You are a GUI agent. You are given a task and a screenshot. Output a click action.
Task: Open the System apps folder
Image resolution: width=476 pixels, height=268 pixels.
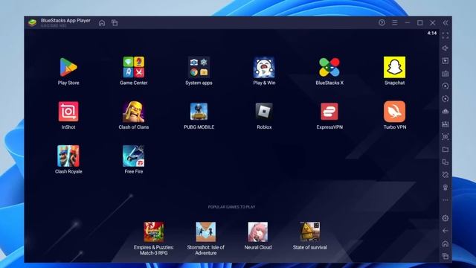(x=199, y=67)
